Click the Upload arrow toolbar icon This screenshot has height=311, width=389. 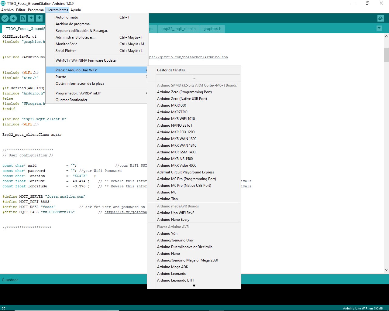click(x=13, y=19)
